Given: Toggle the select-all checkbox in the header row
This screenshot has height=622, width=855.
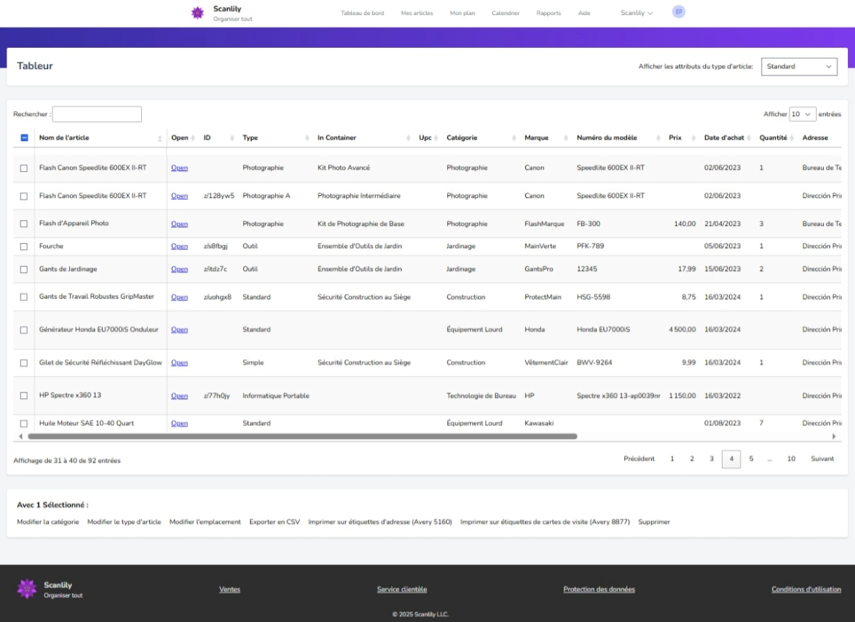Looking at the screenshot, I should tap(24, 138).
